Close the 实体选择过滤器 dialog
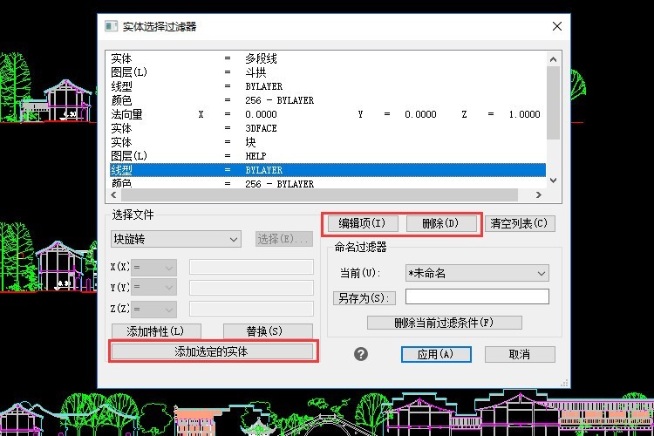 (x=557, y=26)
